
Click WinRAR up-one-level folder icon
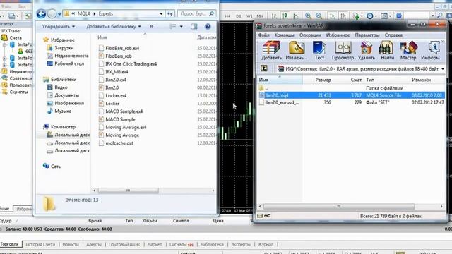pyautogui.click(x=263, y=68)
